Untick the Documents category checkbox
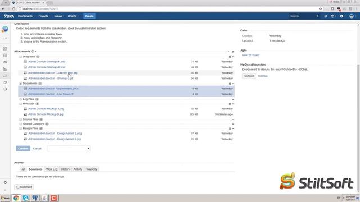The width and height of the screenshot is (360, 202). 20,84
